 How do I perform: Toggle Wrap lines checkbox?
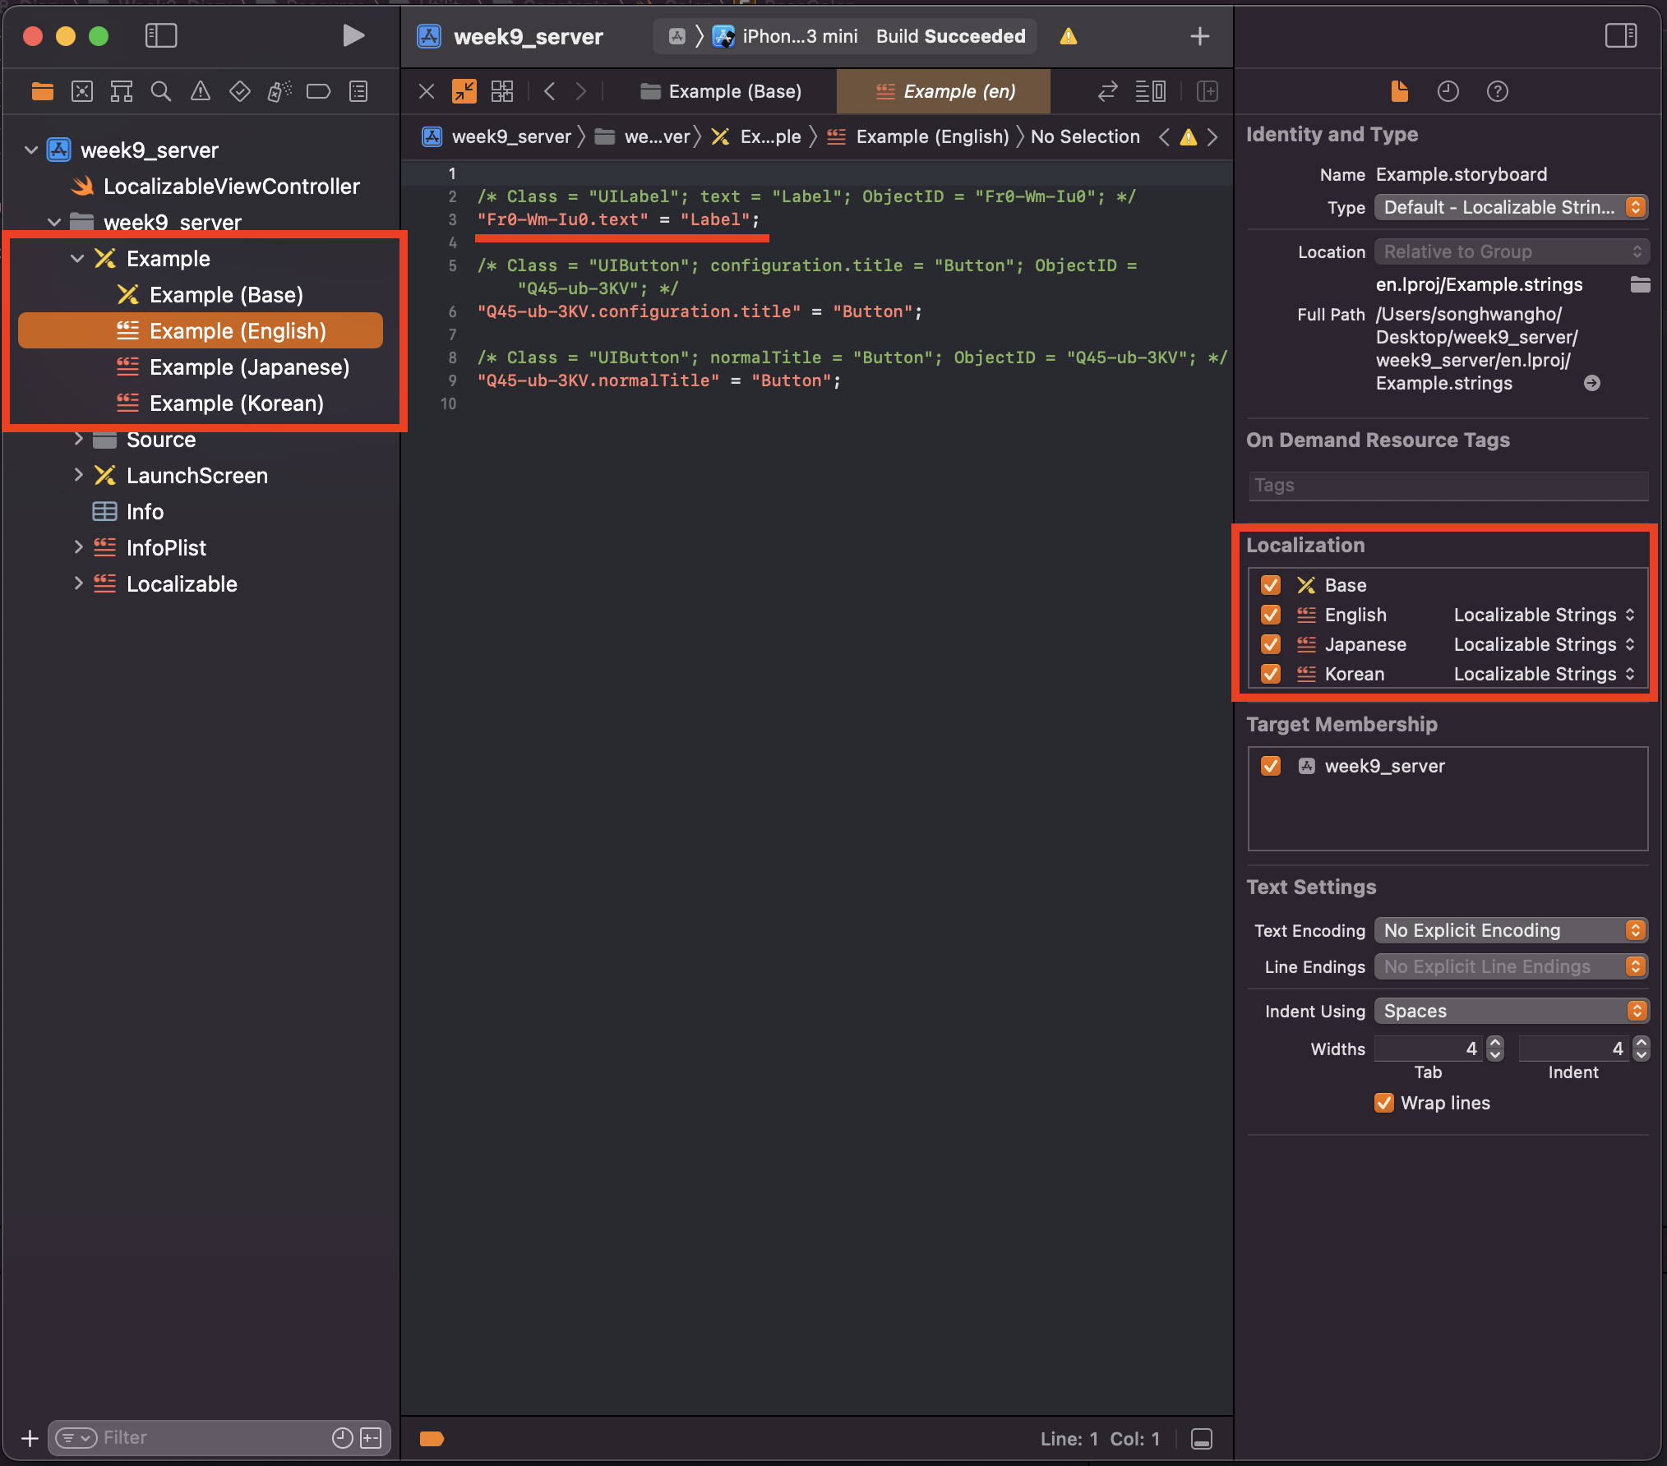(x=1384, y=1103)
